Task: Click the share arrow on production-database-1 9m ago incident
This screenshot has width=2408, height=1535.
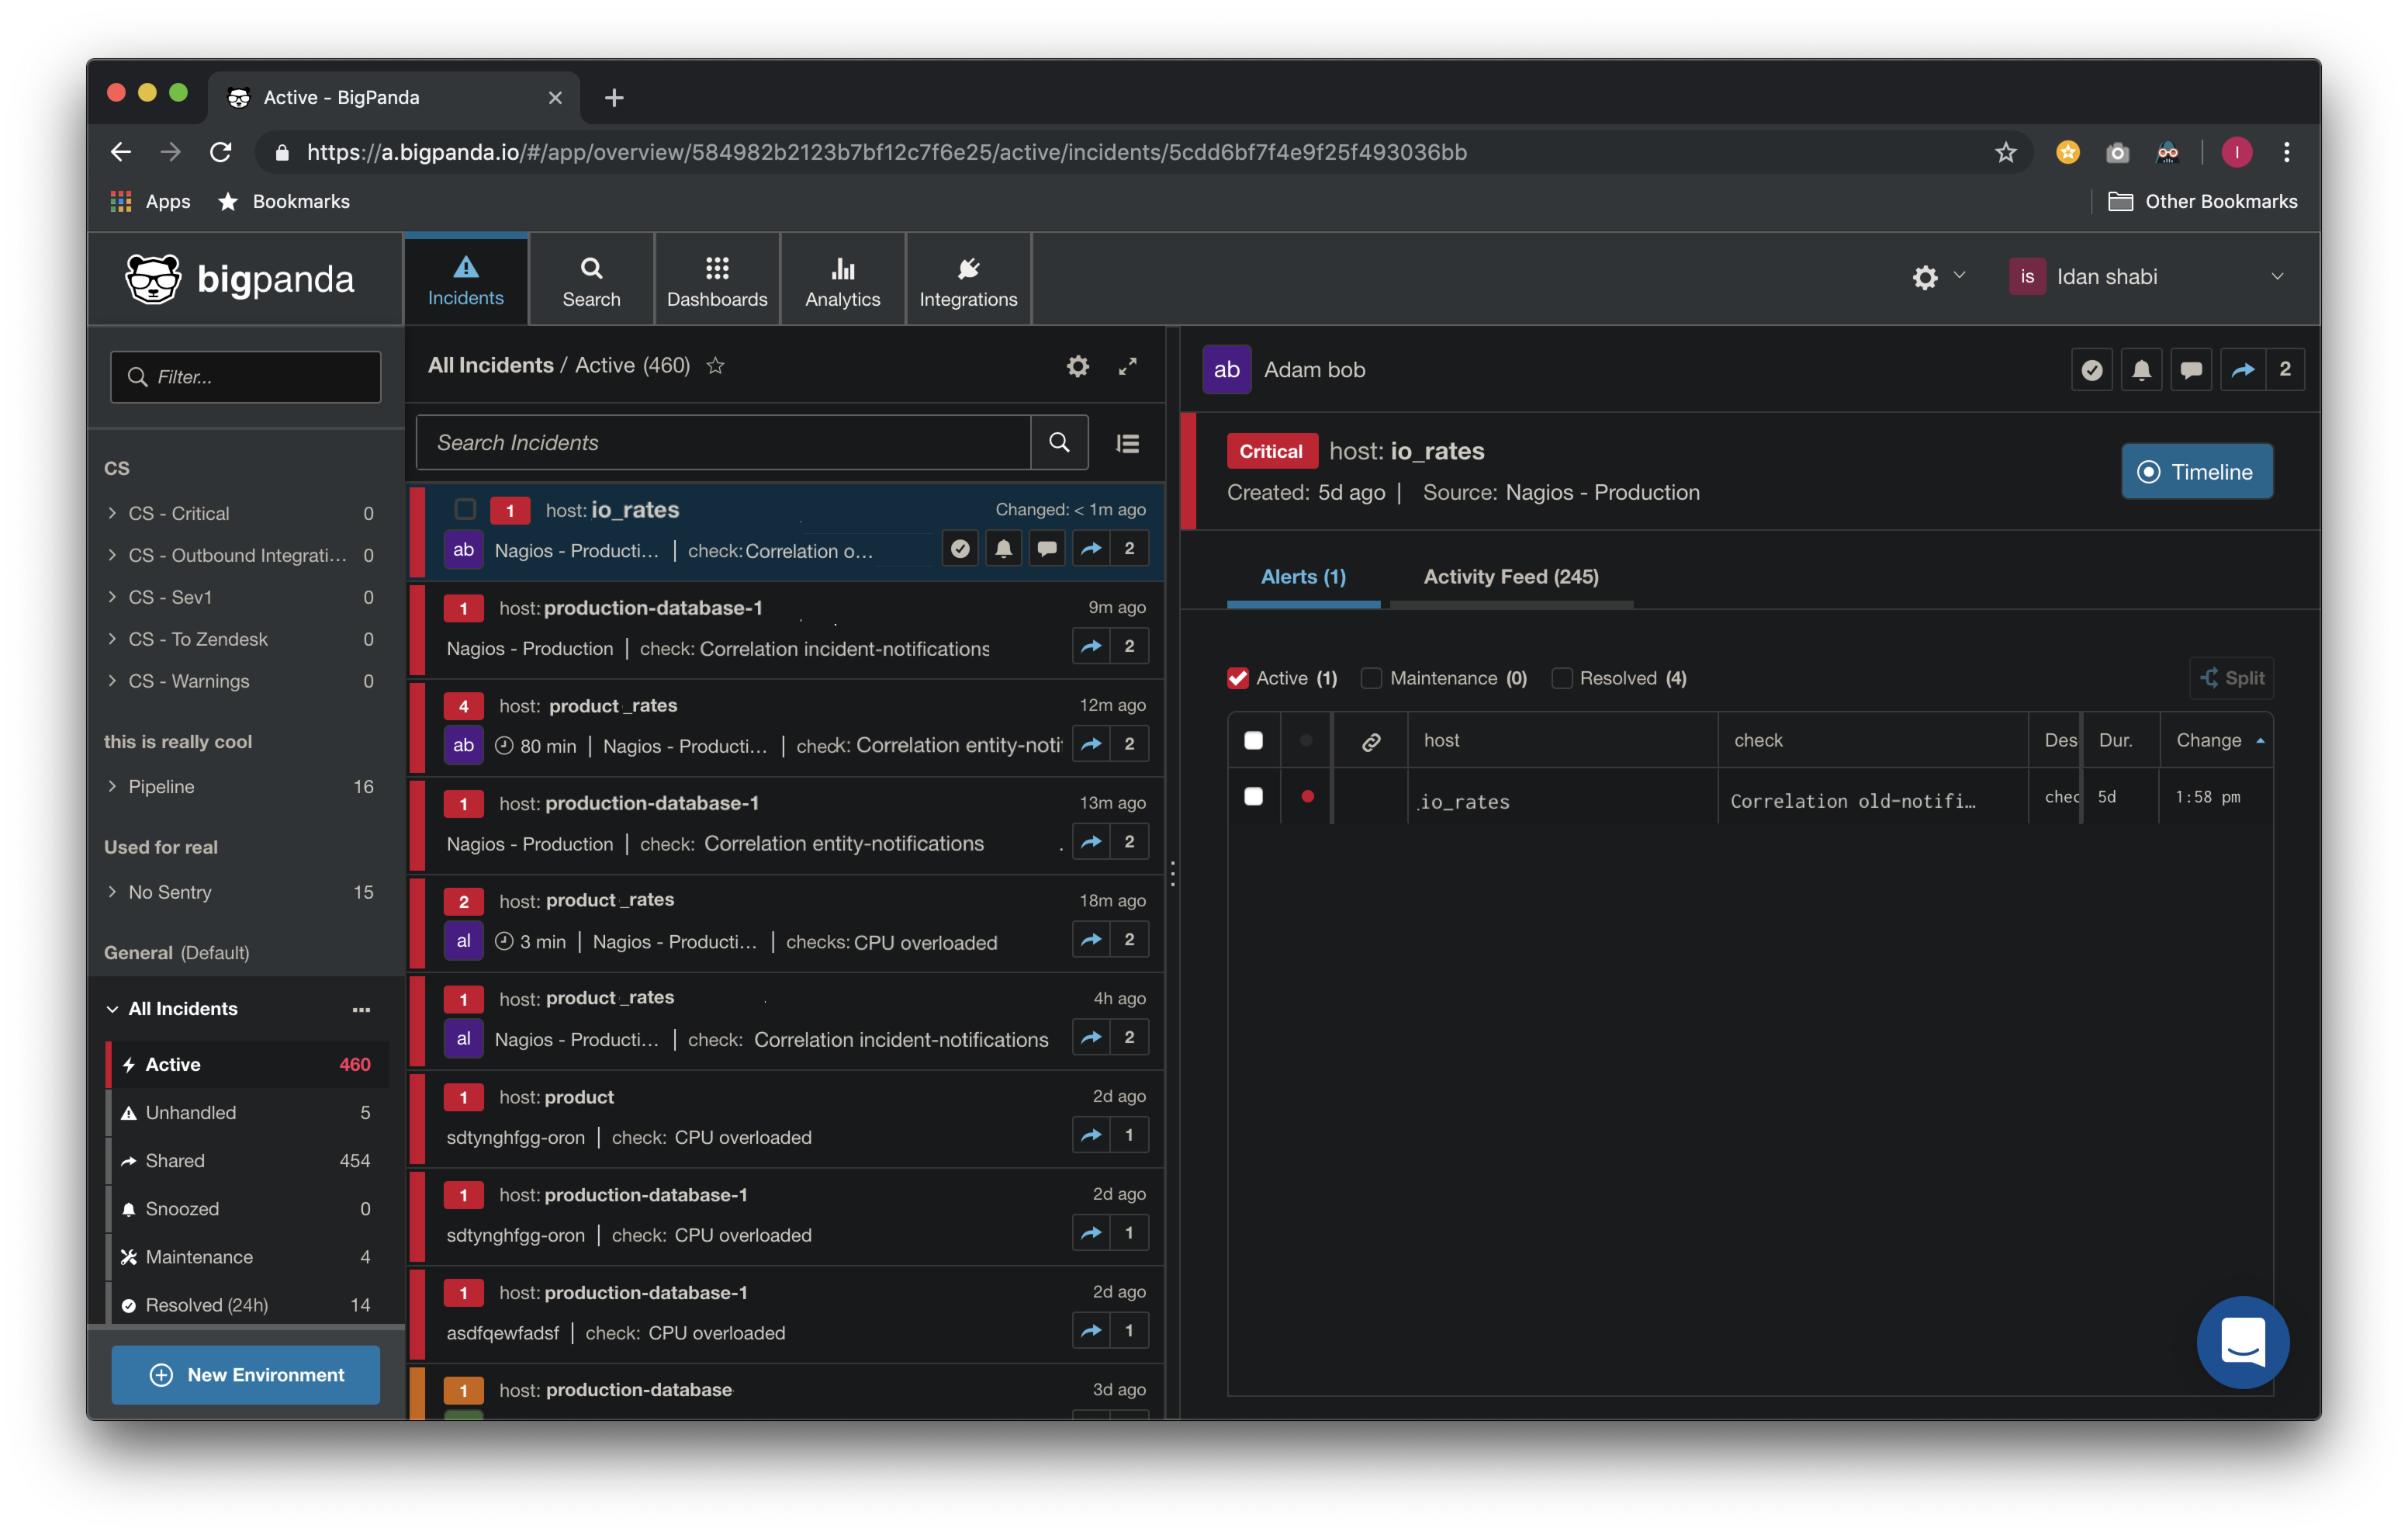Action: 1091,646
